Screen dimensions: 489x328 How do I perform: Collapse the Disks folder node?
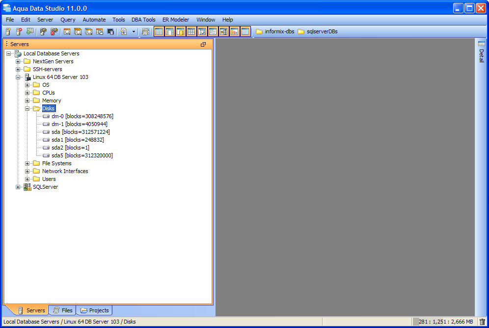tap(27, 108)
